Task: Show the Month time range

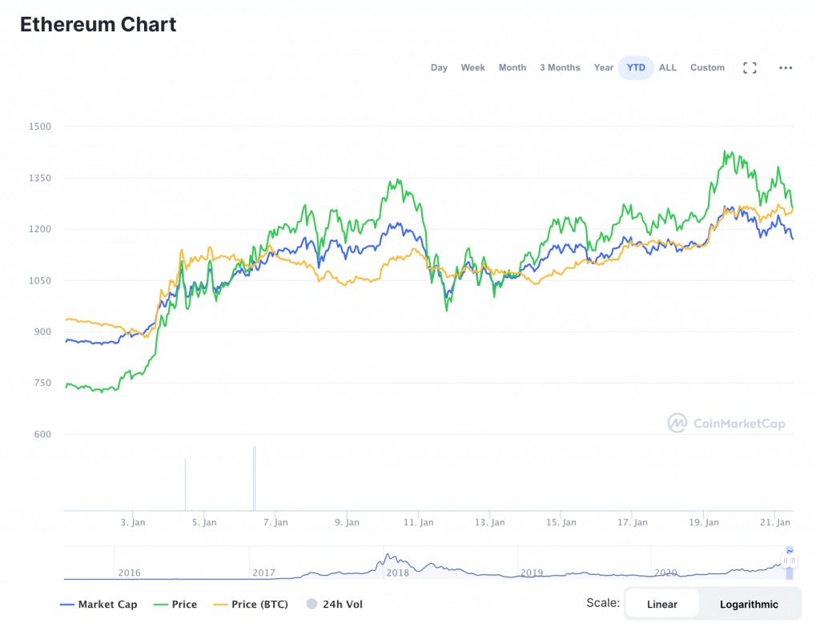Action: click(512, 68)
